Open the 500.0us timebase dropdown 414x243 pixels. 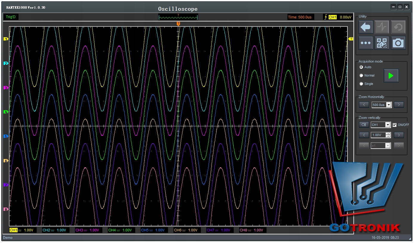389,105
